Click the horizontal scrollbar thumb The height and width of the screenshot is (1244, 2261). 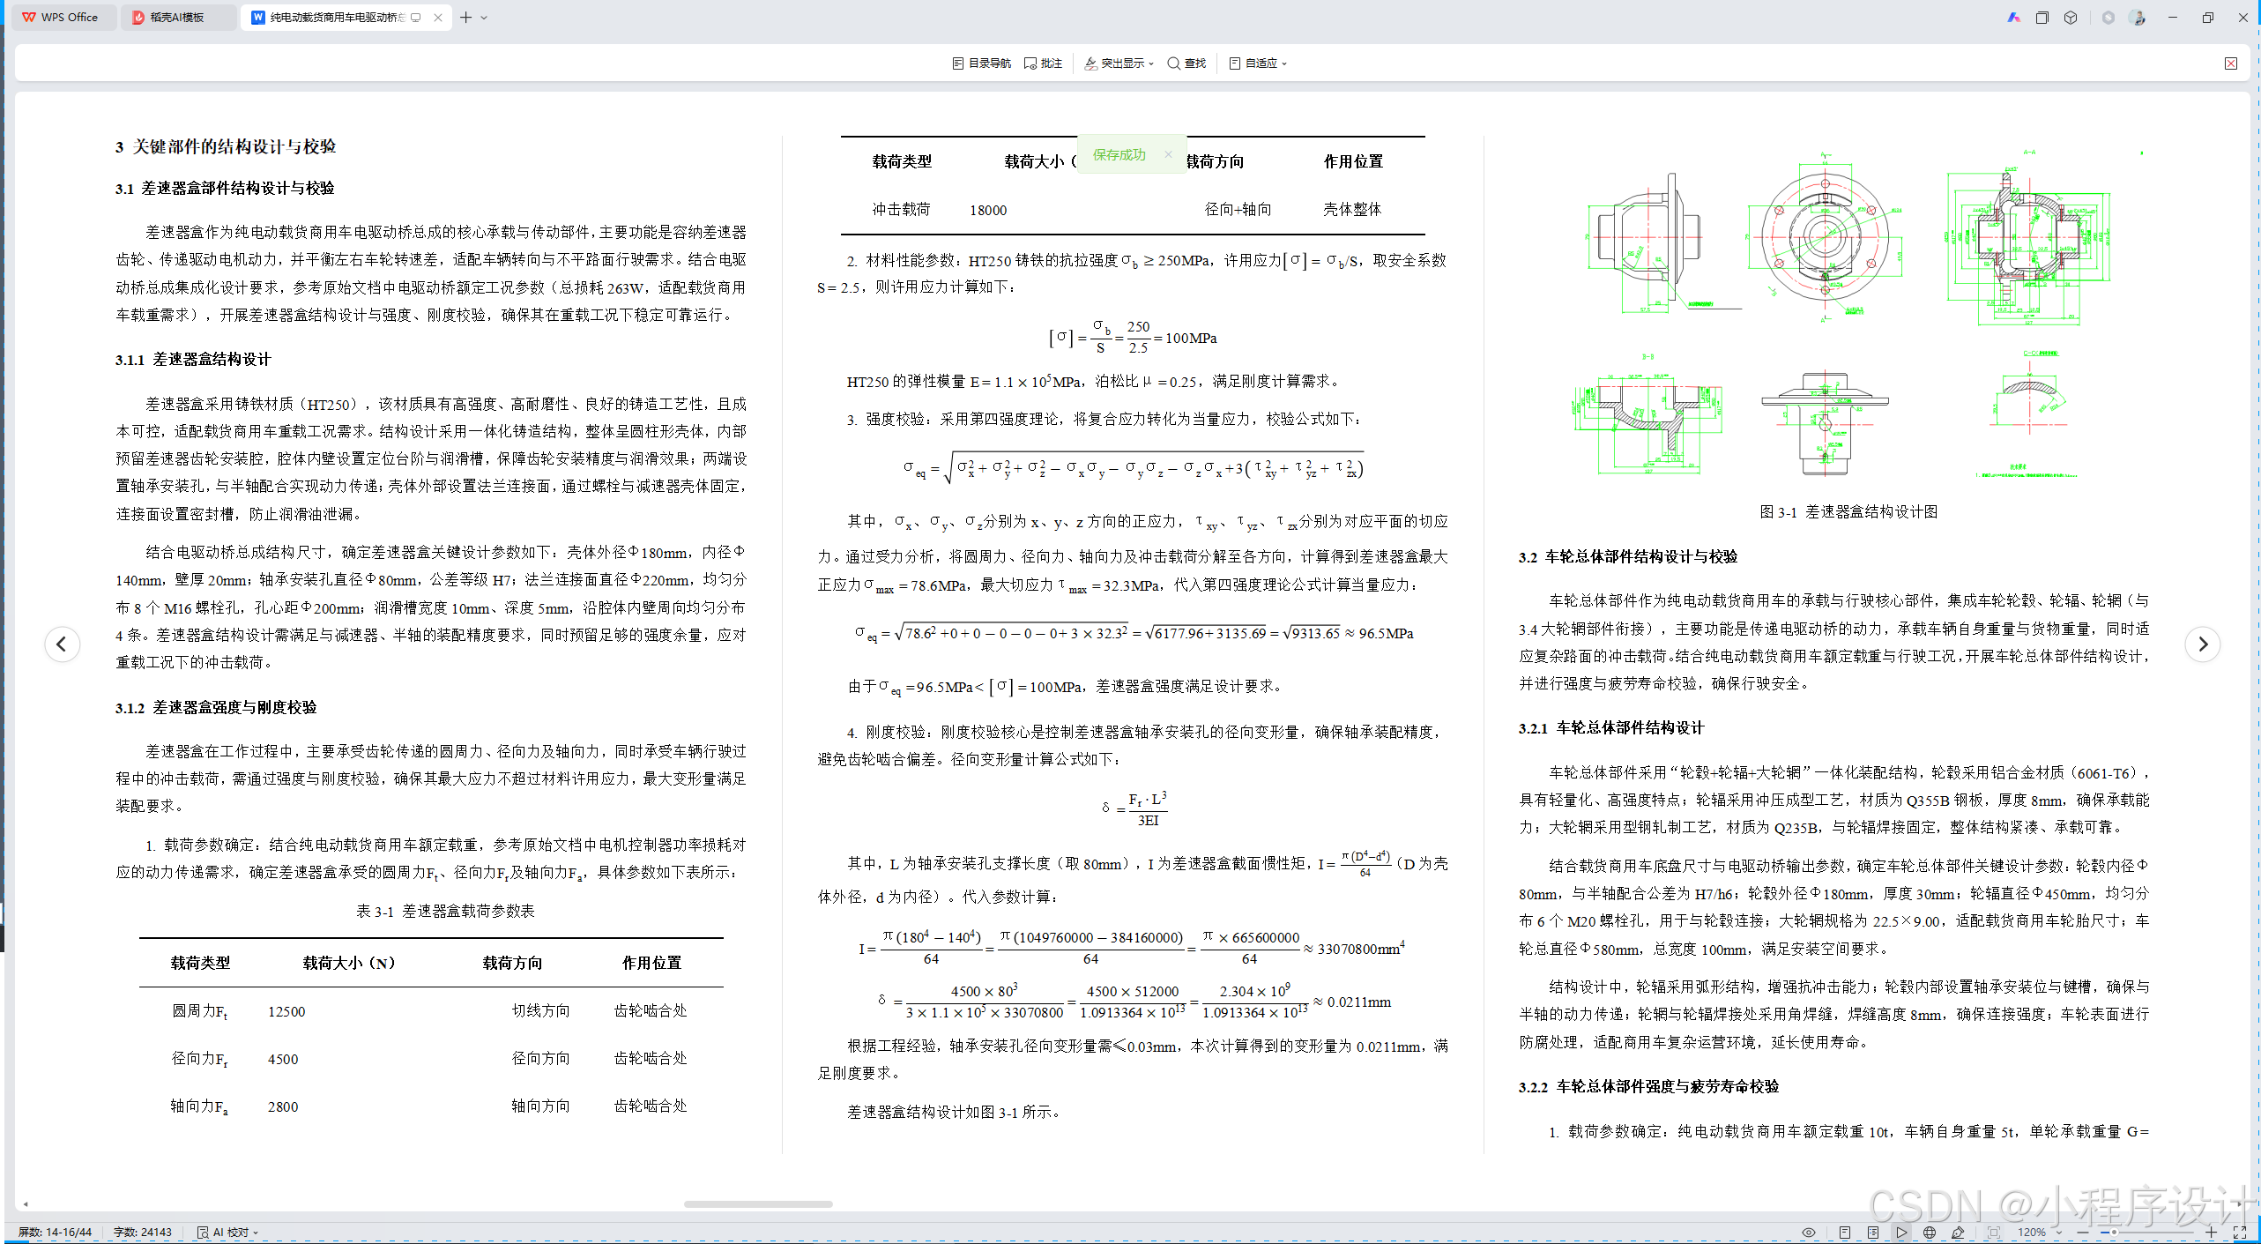coord(758,1203)
